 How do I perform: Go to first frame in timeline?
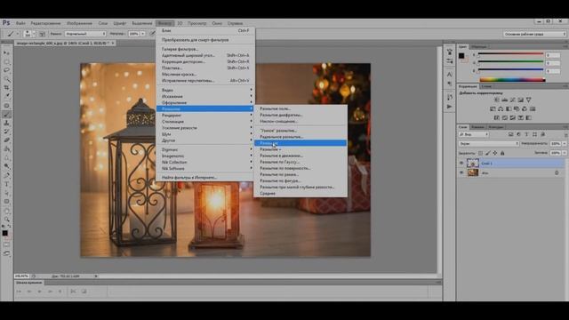pyautogui.click(x=19, y=292)
